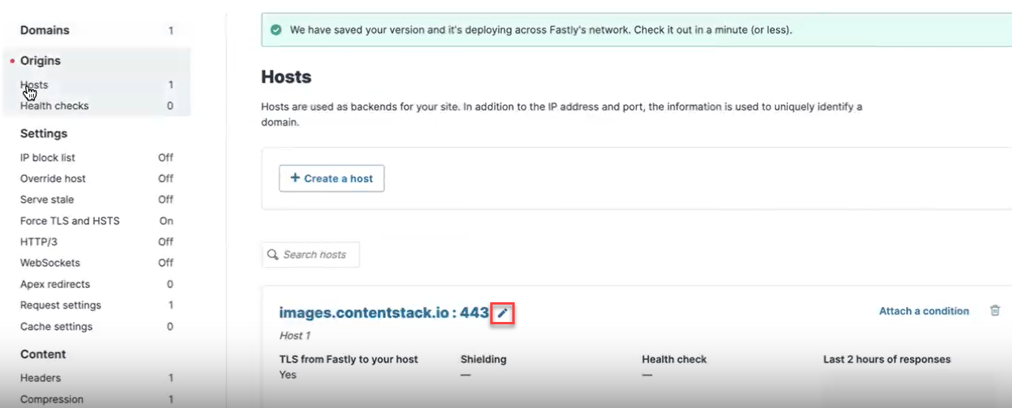Click Attach a condition link
The image size is (1012, 408).
pos(924,311)
